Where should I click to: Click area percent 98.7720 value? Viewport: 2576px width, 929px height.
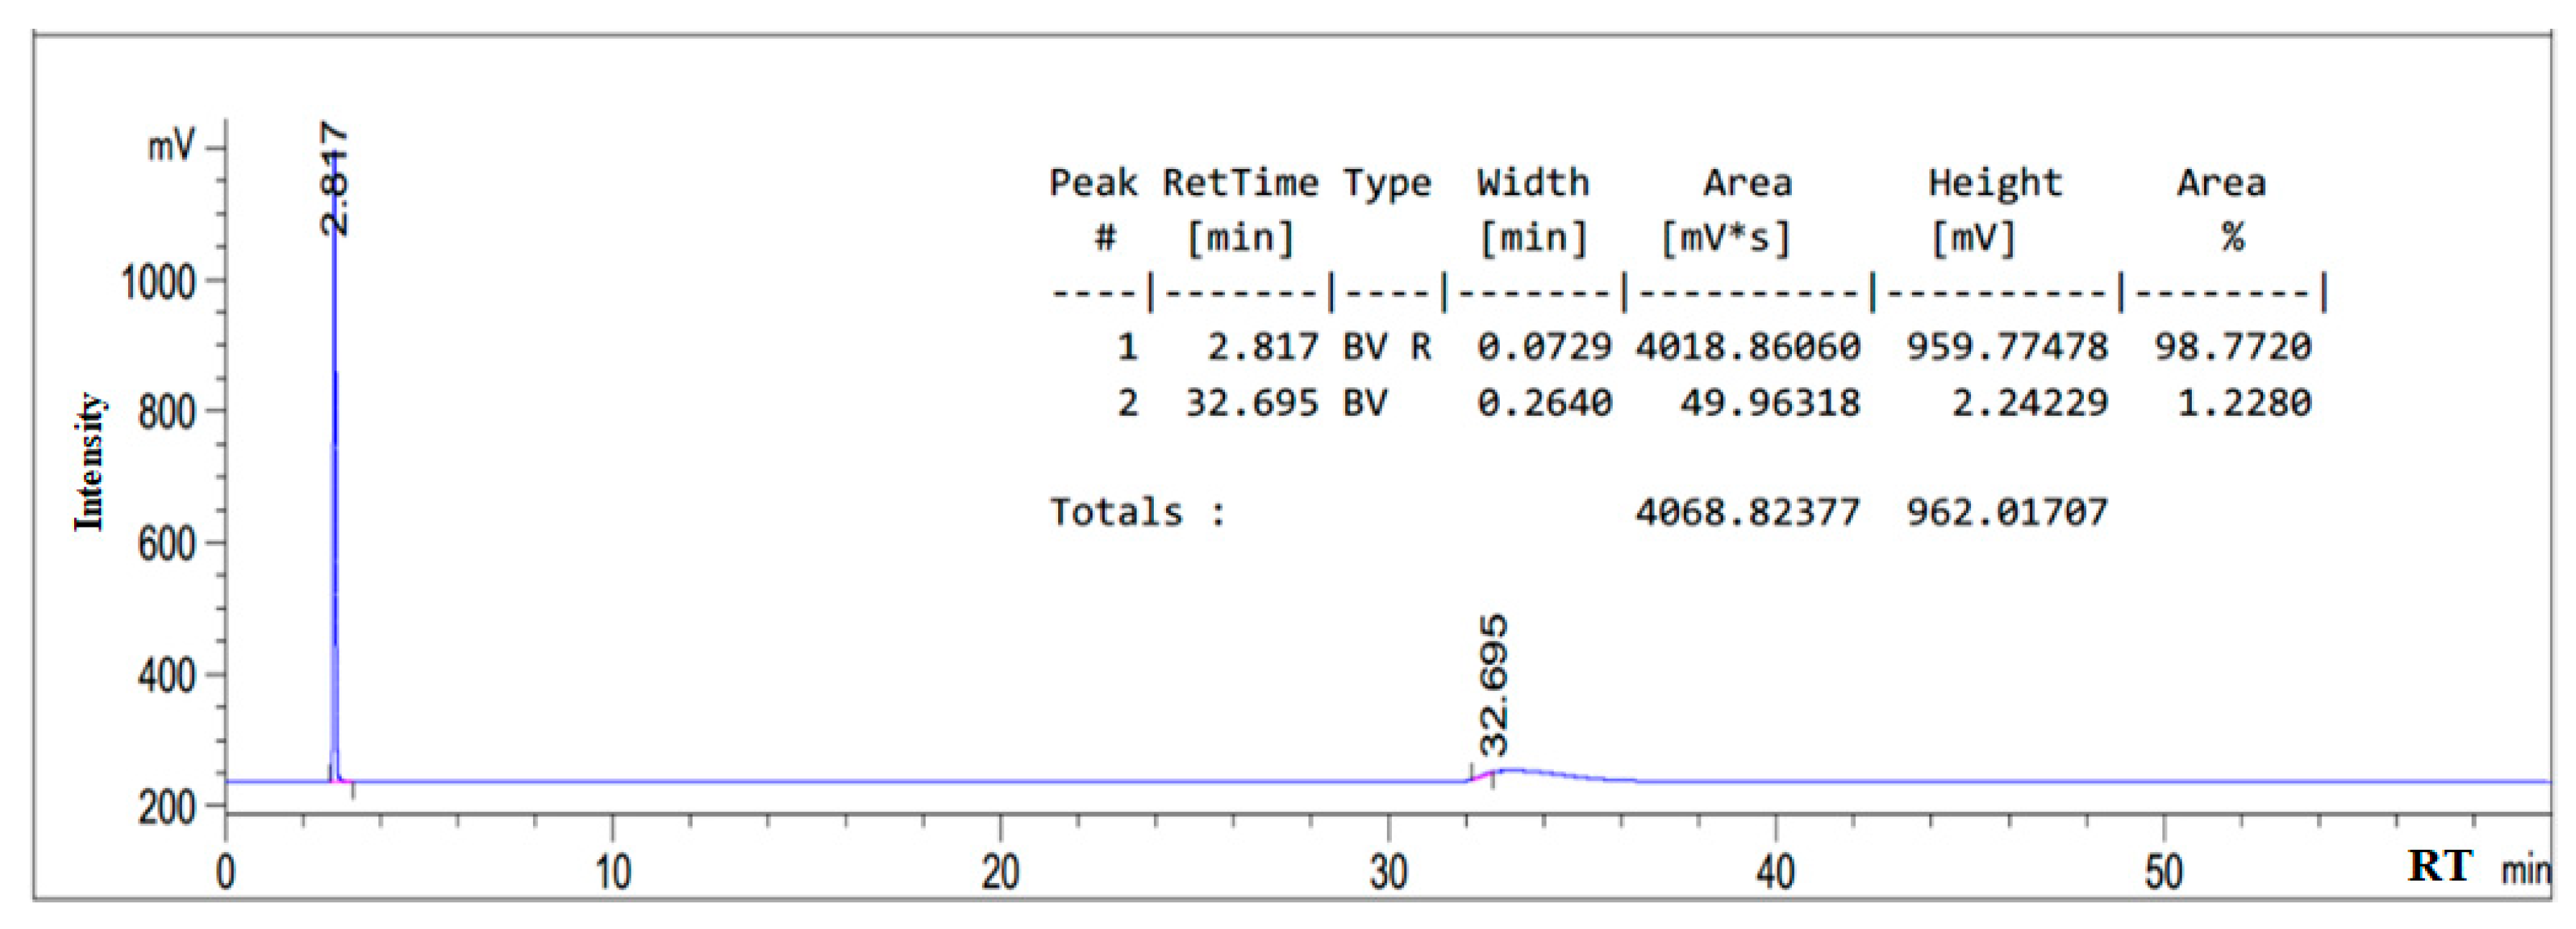point(2232,347)
